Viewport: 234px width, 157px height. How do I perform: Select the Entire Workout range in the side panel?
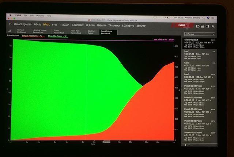[199, 43]
